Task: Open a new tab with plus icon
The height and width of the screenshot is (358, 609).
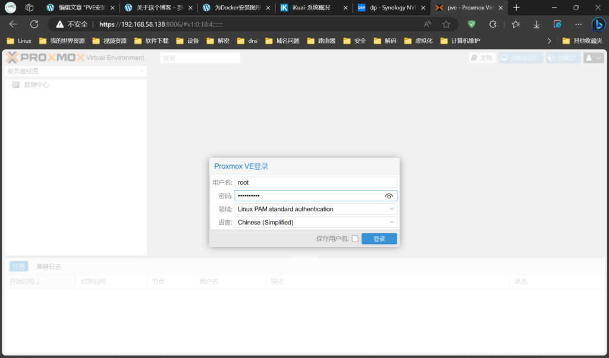Action: [x=516, y=8]
